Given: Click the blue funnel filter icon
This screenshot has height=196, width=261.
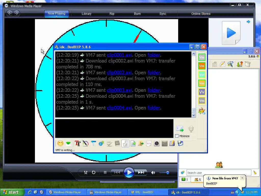Looking at the screenshot, I should pos(93,143).
